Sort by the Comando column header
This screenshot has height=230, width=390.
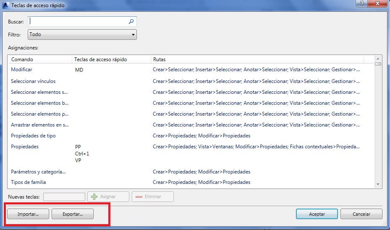(x=39, y=59)
